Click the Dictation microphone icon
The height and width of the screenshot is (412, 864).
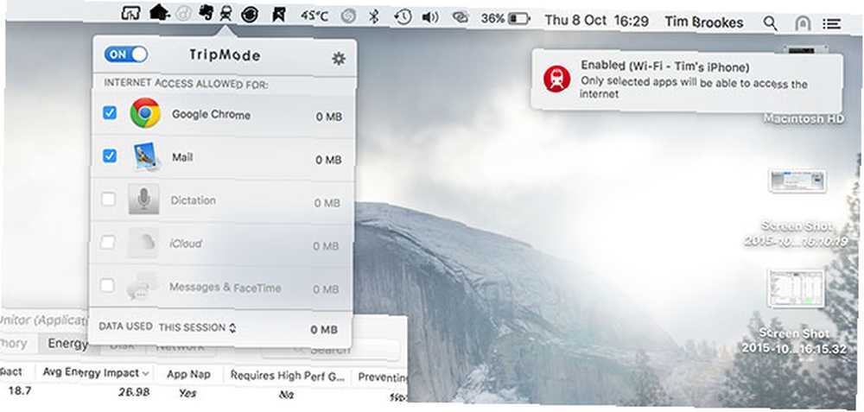[x=143, y=199]
